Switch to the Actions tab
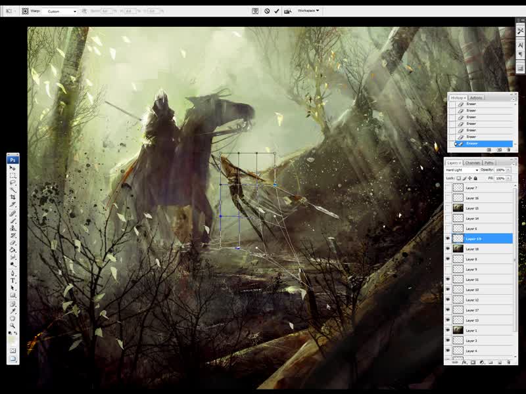 (476, 98)
